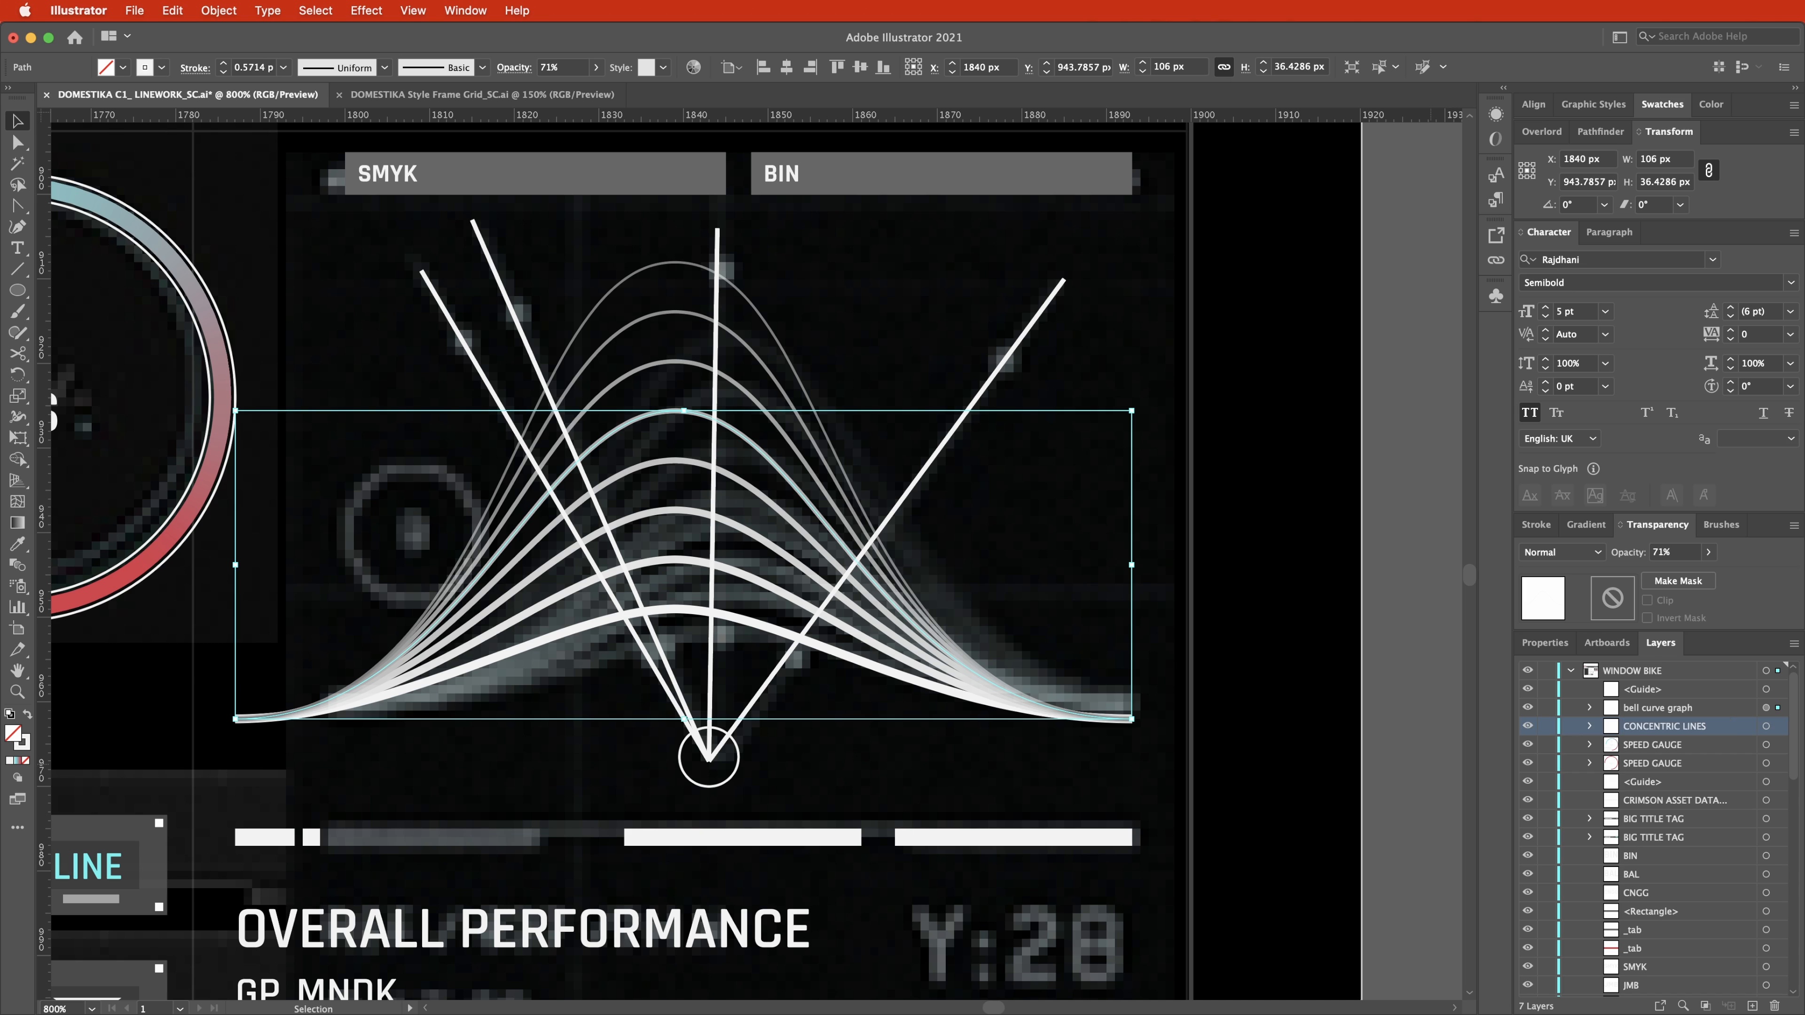
Task: Expand the bell curve graph group
Action: [x=1589, y=708]
